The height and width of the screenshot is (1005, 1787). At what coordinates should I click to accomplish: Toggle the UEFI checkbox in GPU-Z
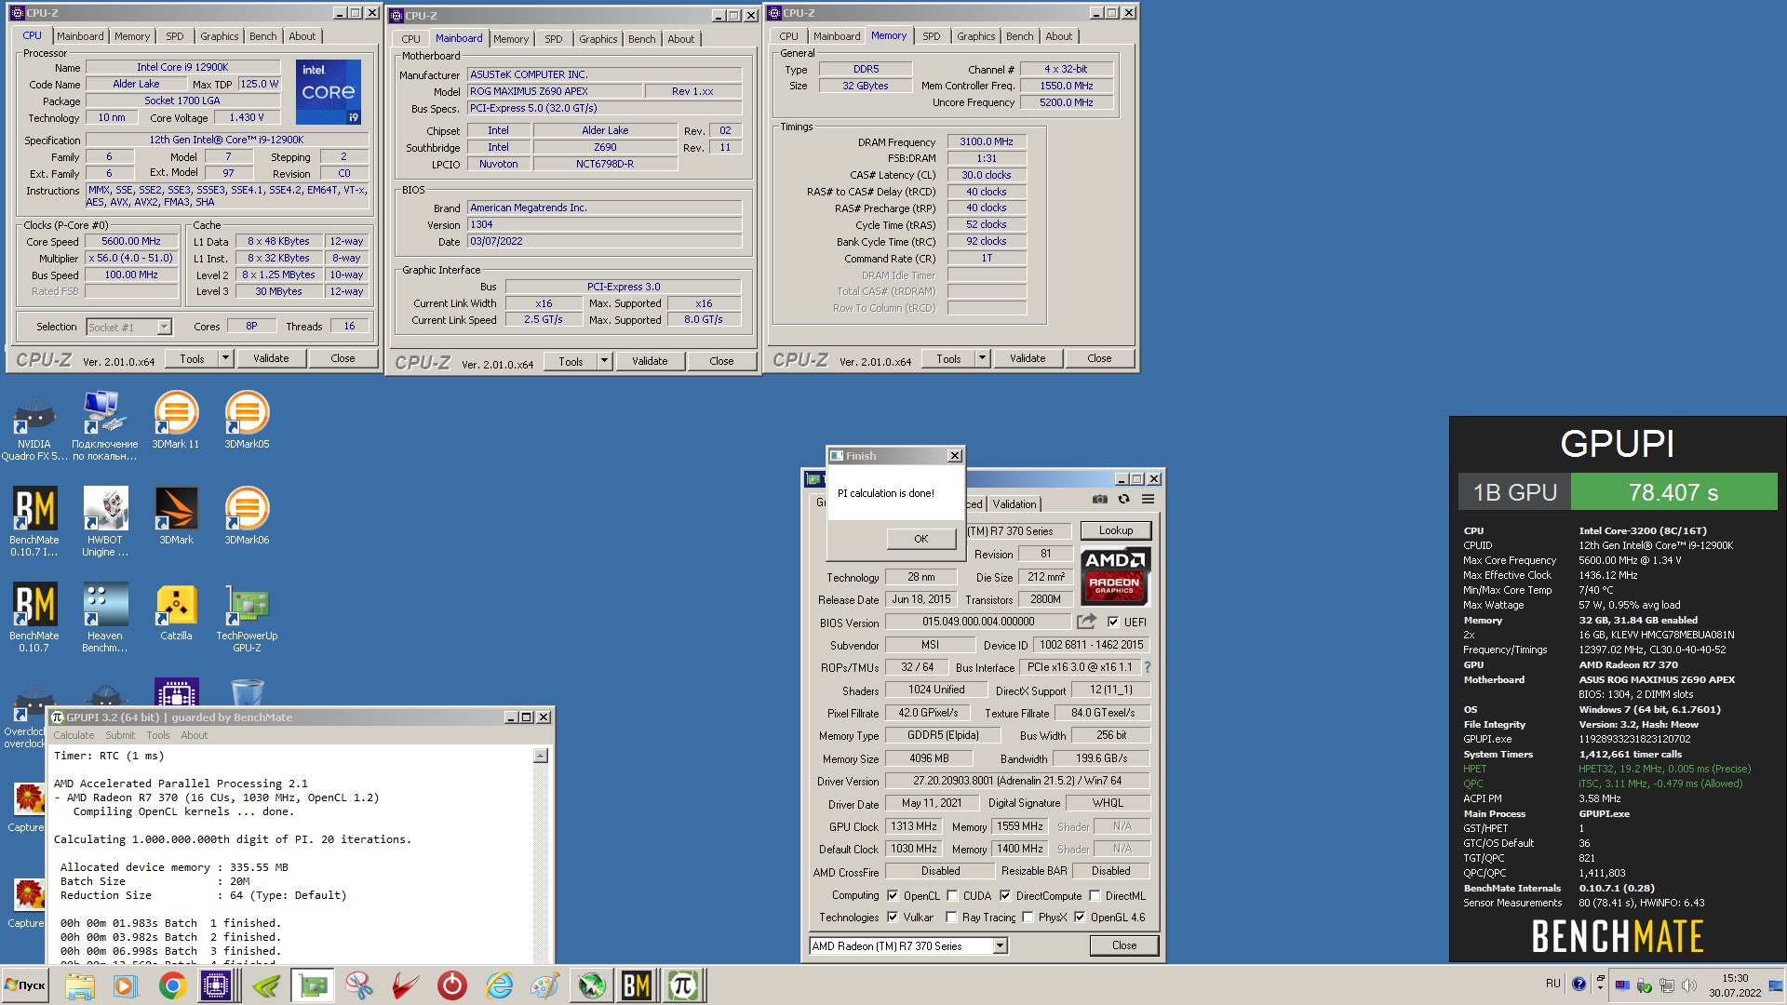[x=1113, y=622]
